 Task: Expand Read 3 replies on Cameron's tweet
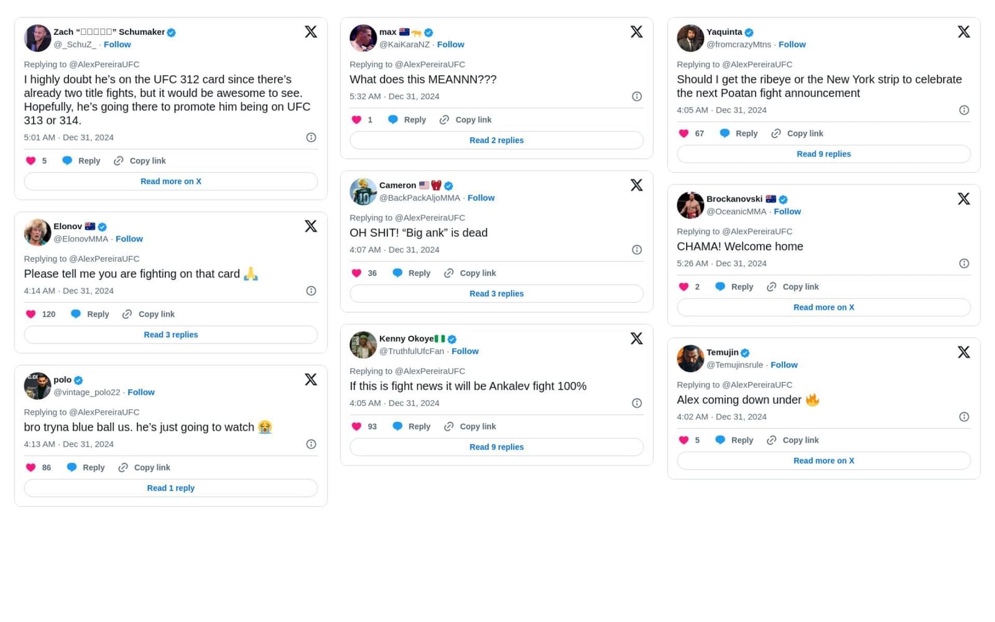coord(496,293)
